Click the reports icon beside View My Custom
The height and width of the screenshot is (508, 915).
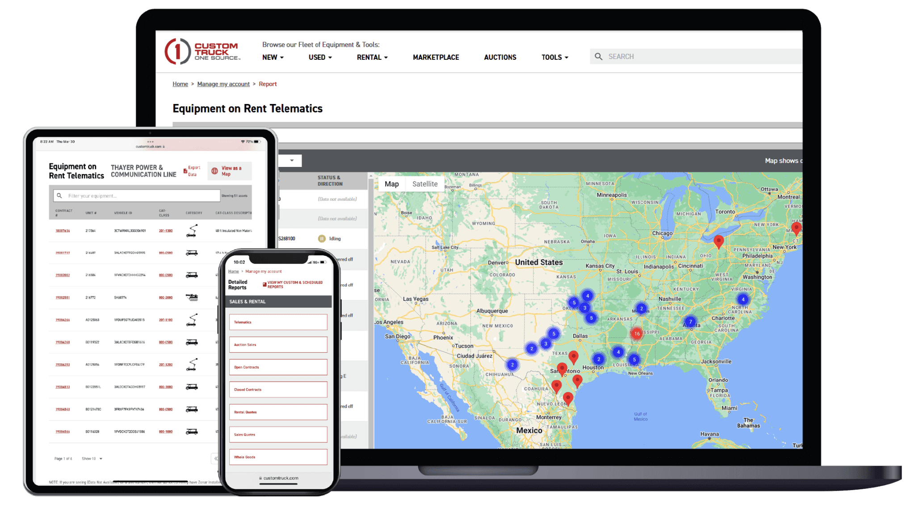pos(264,284)
